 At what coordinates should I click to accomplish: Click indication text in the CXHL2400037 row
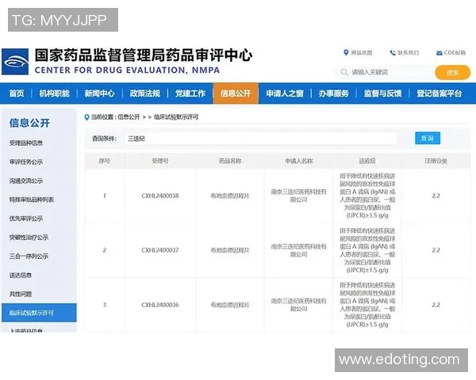coord(367,250)
